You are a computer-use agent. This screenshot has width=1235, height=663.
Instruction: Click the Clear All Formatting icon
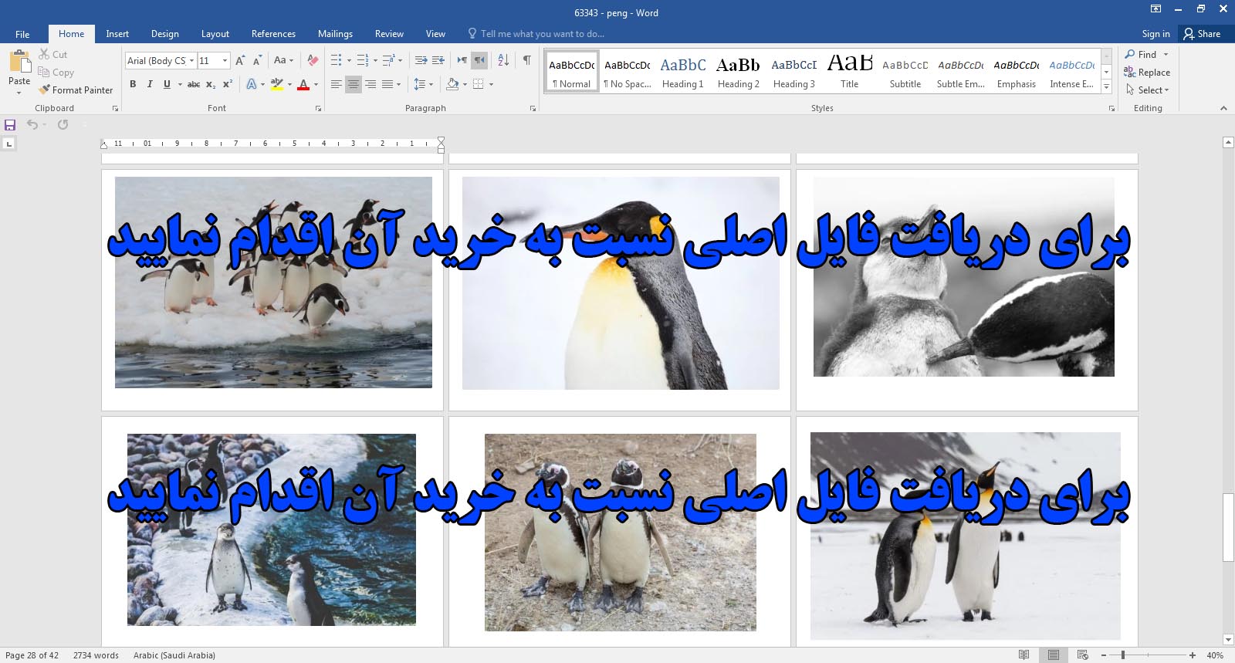313,60
